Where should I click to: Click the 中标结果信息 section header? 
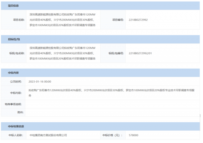pos(16,126)
